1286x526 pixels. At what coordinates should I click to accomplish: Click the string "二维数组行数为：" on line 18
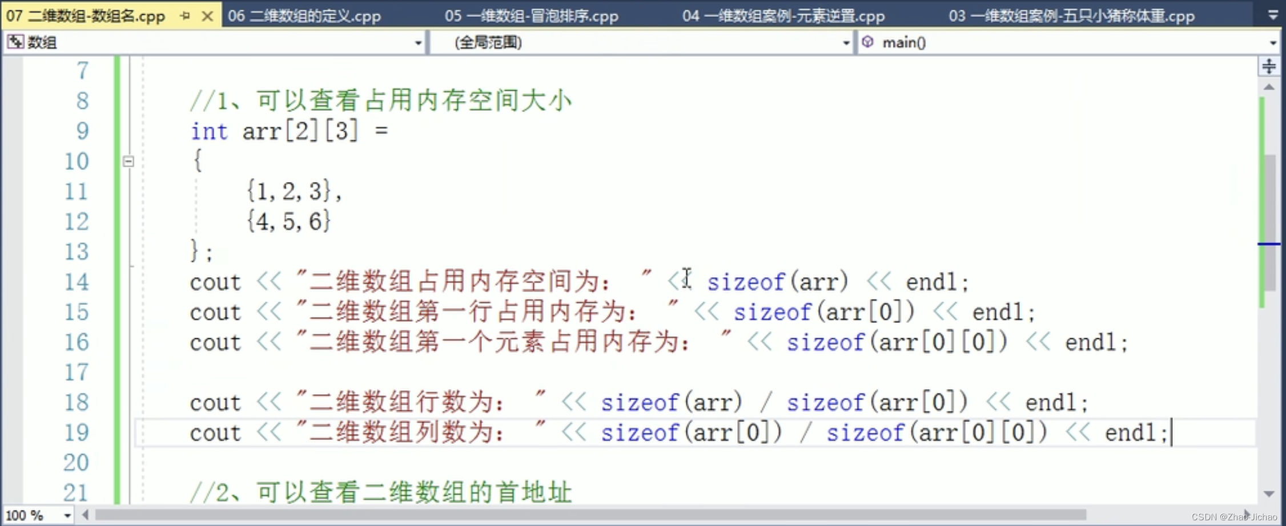coord(421,403)
